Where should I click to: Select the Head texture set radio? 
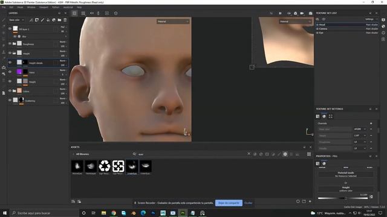point(317,25)
